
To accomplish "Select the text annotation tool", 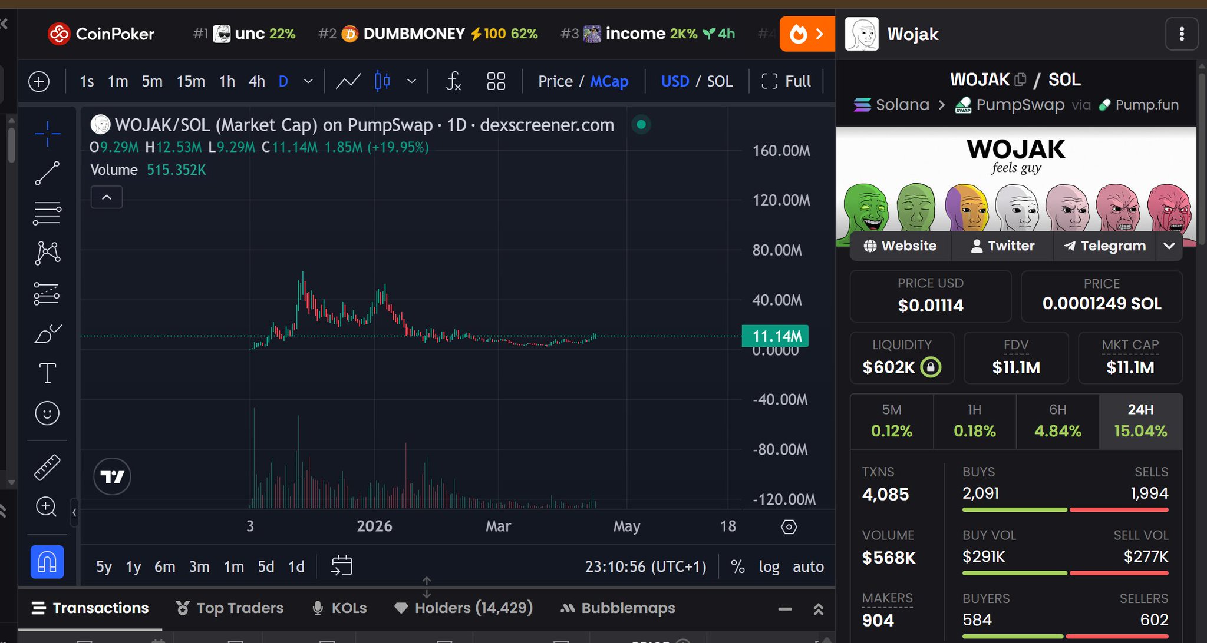I will point(47,373).
